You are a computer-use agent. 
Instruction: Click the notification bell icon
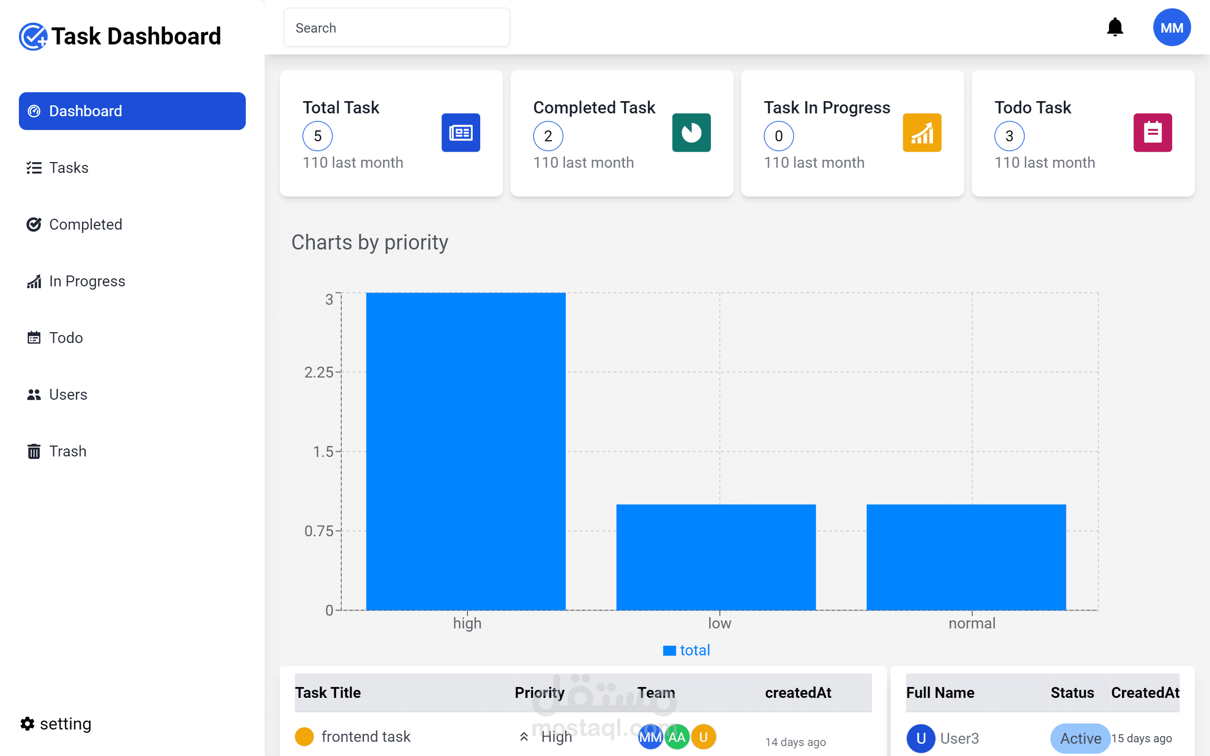click(1115, 27)
